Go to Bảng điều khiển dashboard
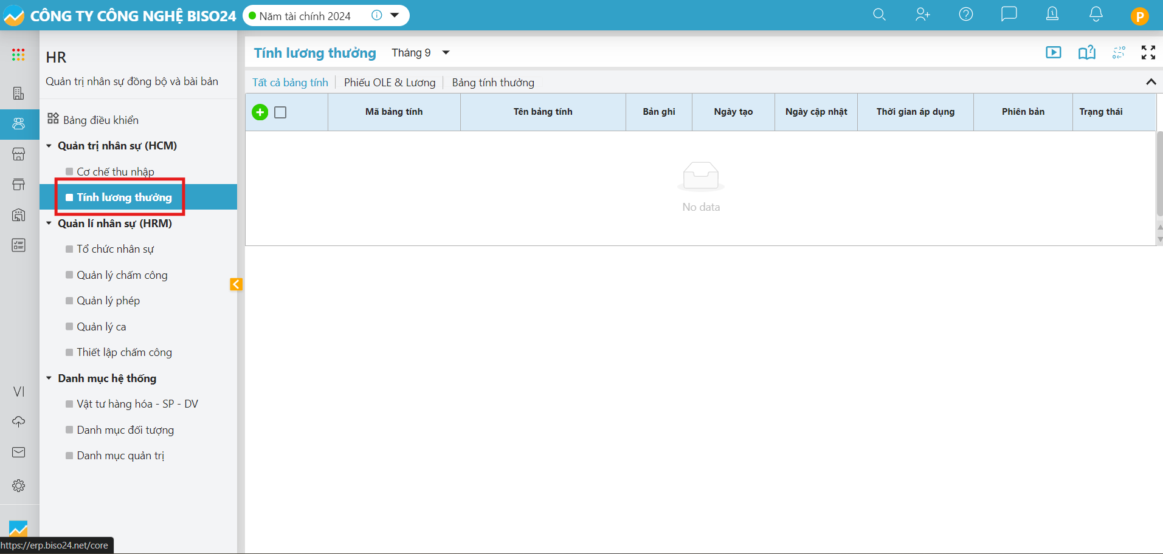This screenshot has width=1163, height=554. click(x=100, y=120)
